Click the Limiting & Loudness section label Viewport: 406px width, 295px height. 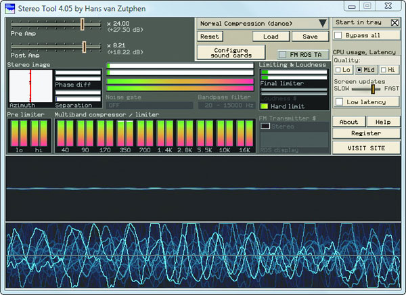[292, 65]
